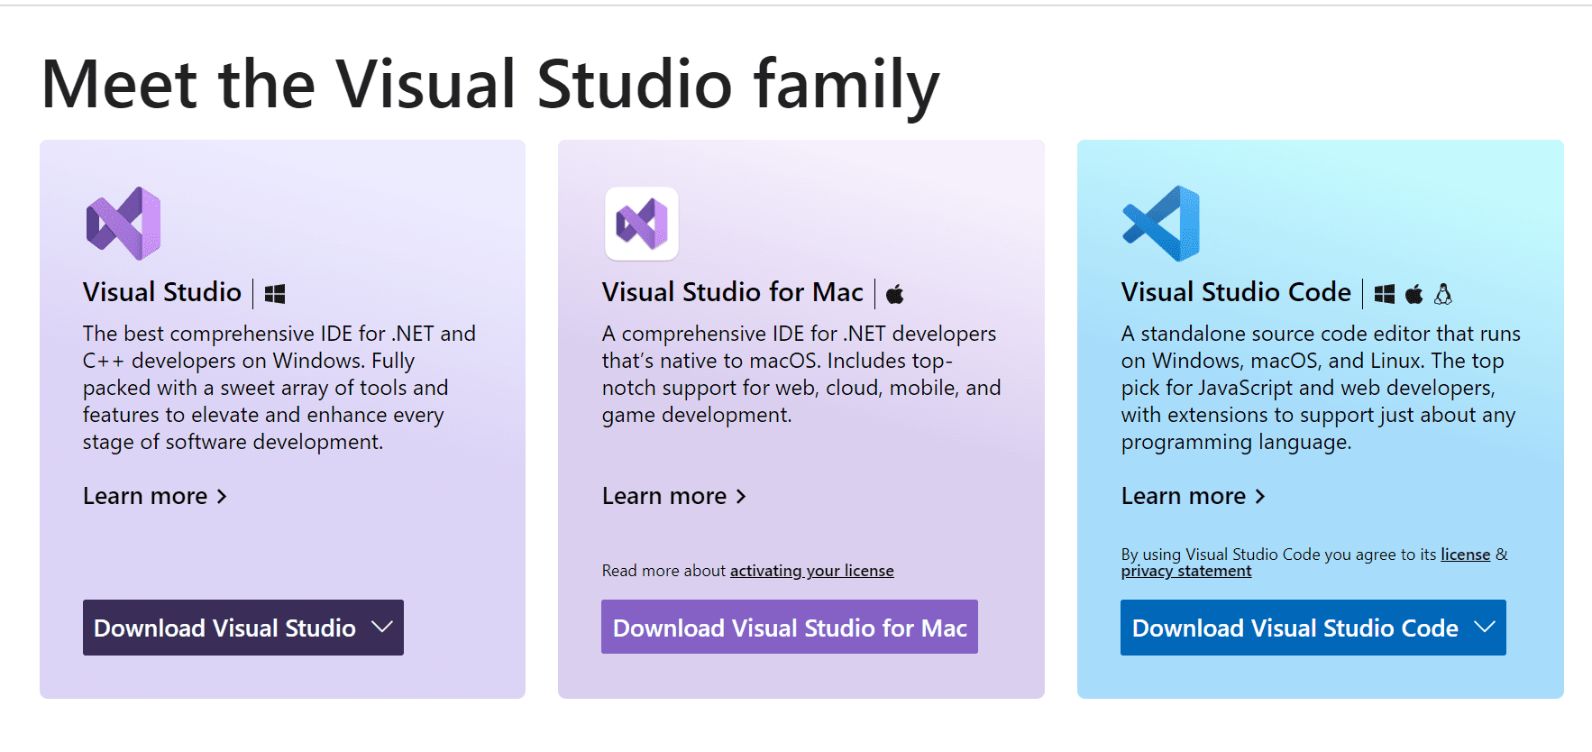1592x752 pixels.
Task: Click description starting "The best comprehensive IDE"
Action: click(x=279, y=388)
